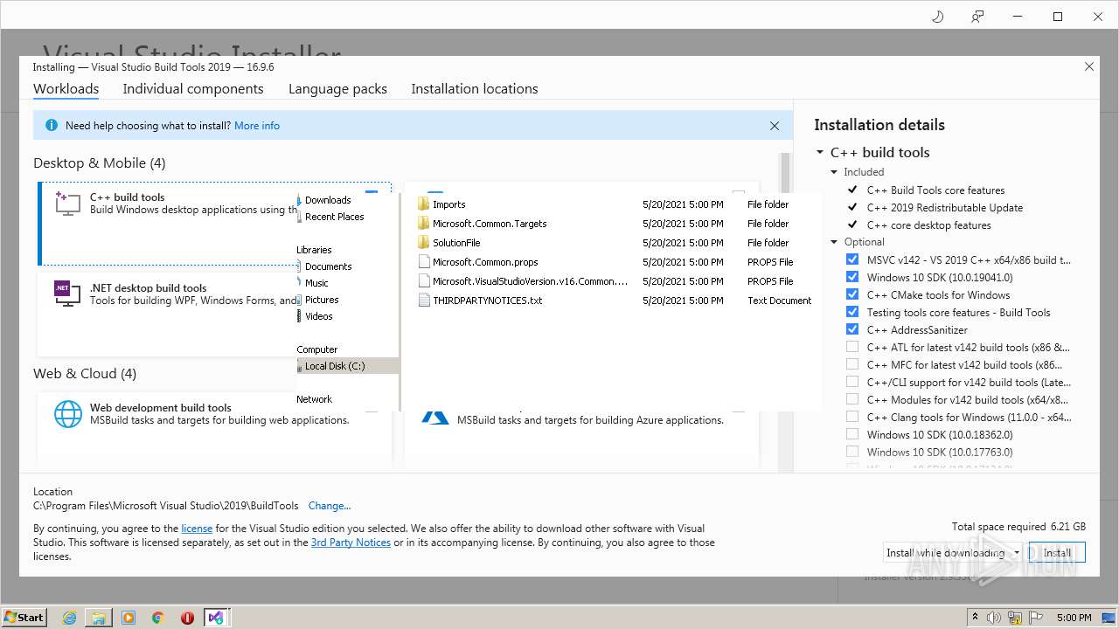The image size is (1119, 629).
Task: Select Documents library in the navigation pane
Action: [328, 266]
